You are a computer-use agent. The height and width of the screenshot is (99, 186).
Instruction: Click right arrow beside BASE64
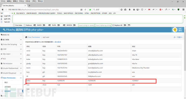coord(74,25)
